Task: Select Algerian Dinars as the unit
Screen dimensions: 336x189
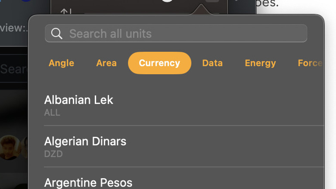Action: point(85,142)
